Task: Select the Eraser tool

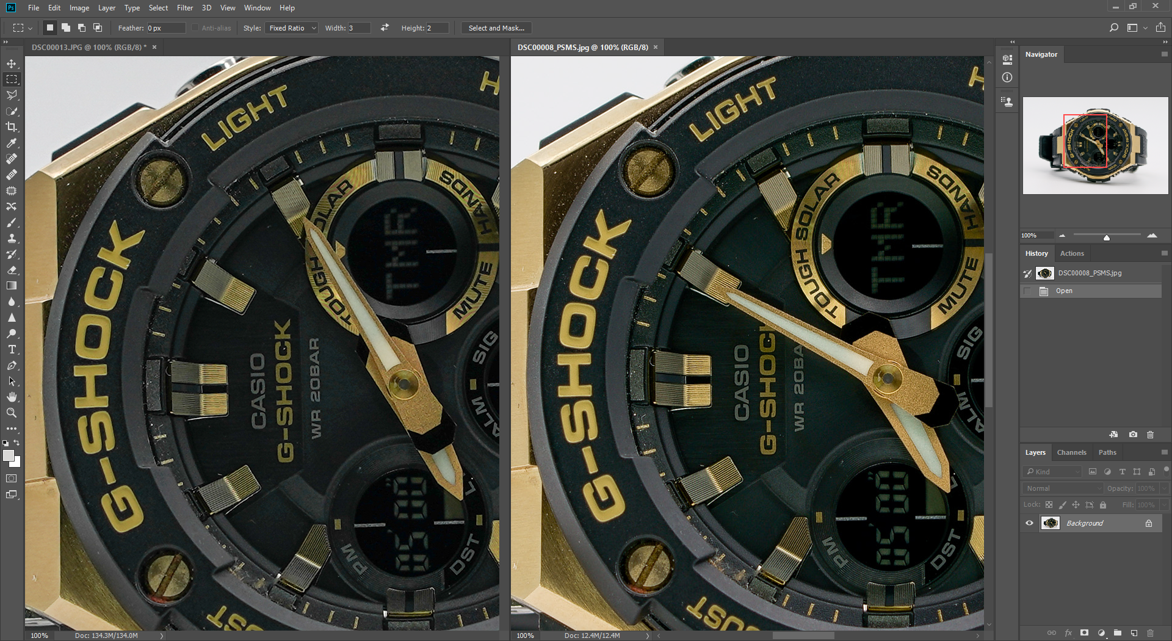Action: coord(12,270)
